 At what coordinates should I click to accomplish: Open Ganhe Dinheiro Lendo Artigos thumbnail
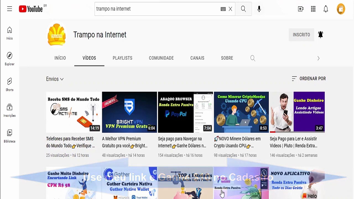[x=297, y=112]
